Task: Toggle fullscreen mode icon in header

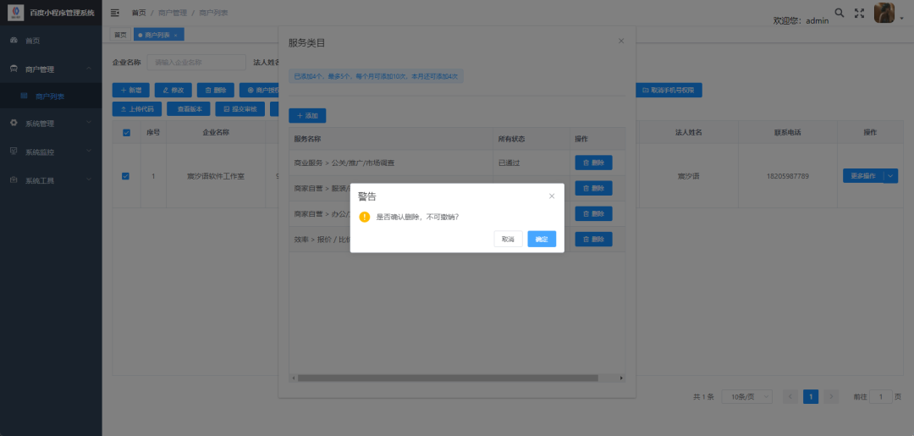Action: (x=859, y=13)
